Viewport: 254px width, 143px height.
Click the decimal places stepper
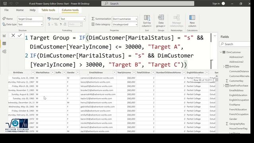[81, 24]
